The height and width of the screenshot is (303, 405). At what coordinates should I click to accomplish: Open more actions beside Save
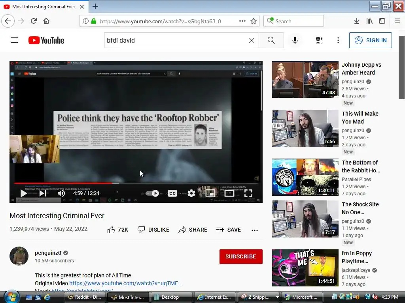pos(255,230)
